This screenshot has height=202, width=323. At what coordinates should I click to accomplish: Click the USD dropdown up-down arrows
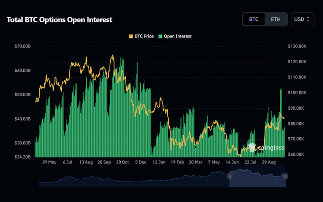click(x=308, y=19)
